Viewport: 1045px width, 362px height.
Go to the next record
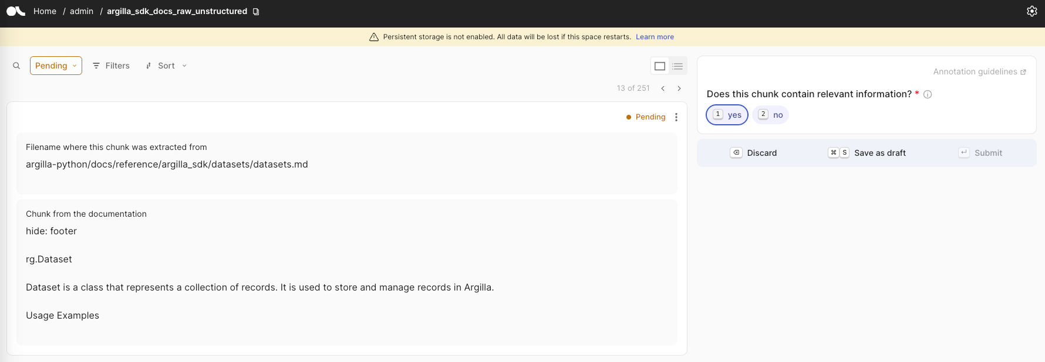pyautogui.click(x=679, y=88)
